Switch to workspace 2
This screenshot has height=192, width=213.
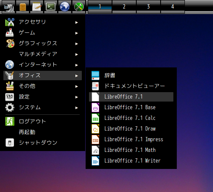click(x=124, y=7)
